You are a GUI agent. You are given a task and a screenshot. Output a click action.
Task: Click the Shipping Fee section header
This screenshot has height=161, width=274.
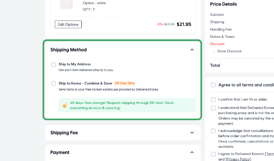point(64,133)
